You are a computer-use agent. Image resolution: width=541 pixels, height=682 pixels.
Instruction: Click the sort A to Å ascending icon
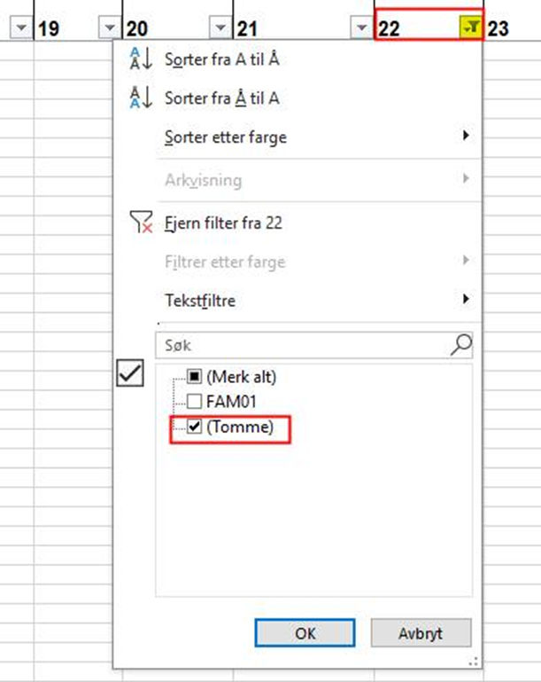coord(141,59)
